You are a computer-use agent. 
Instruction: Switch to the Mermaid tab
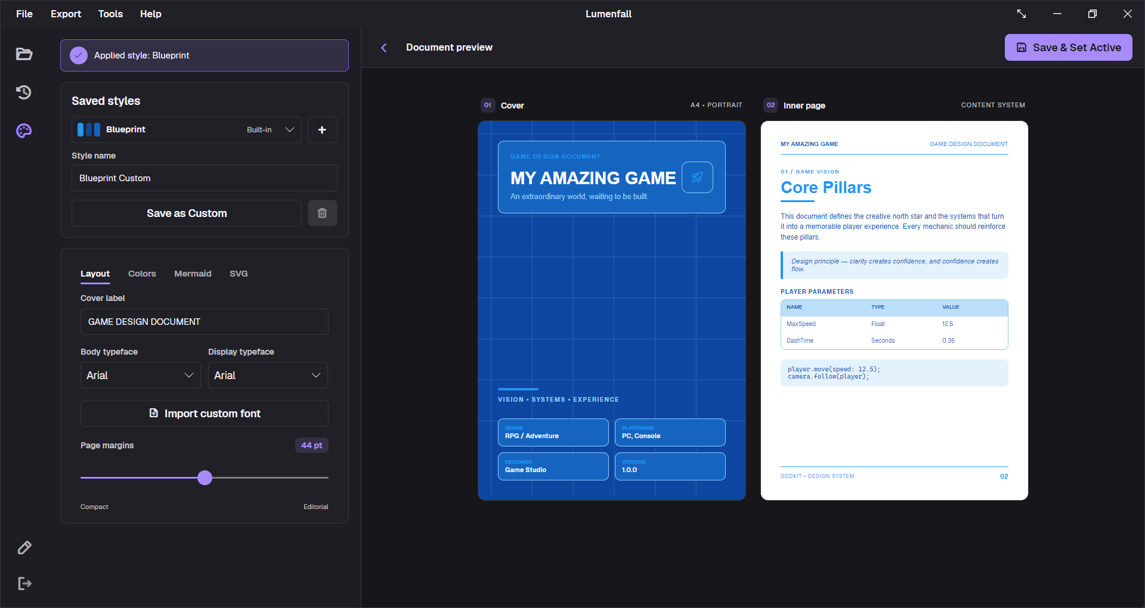point(193,274)
